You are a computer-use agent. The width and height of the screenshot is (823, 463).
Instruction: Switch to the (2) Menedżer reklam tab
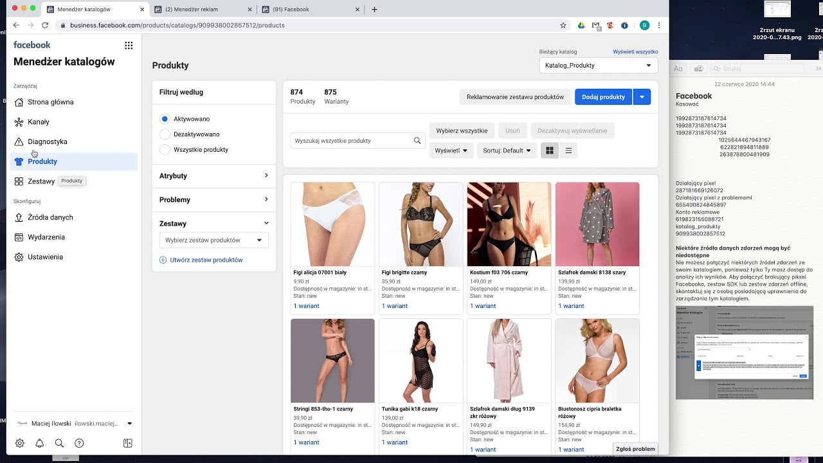(202, 10)
